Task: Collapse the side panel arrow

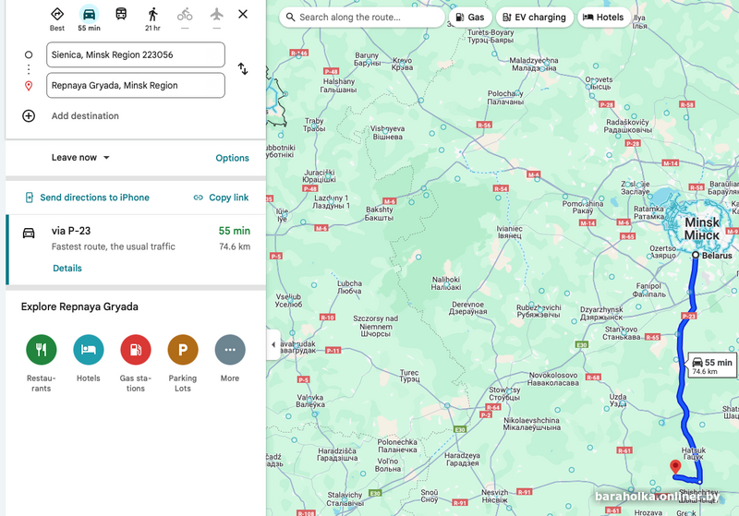Action: coord(273,344)
